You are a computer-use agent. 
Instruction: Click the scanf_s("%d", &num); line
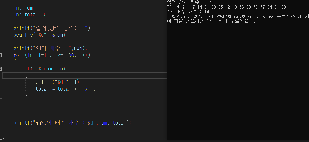click(x=41, y=35)
